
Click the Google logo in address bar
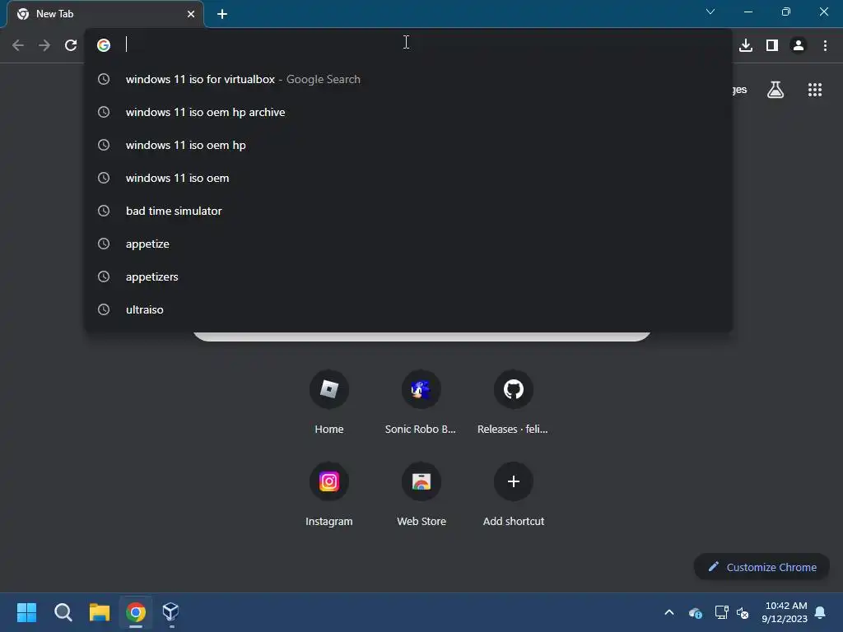[x=104, y=45]
